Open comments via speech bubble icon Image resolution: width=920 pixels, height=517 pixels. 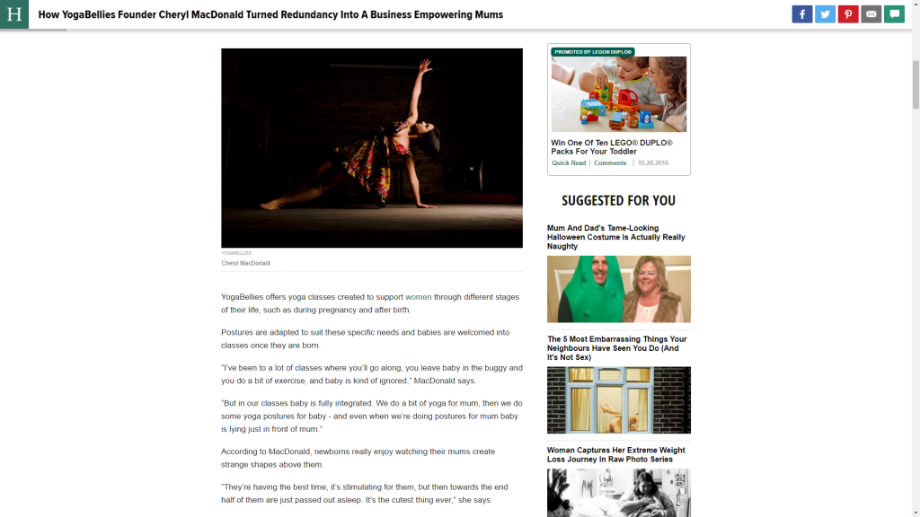(x=894, y=14)
